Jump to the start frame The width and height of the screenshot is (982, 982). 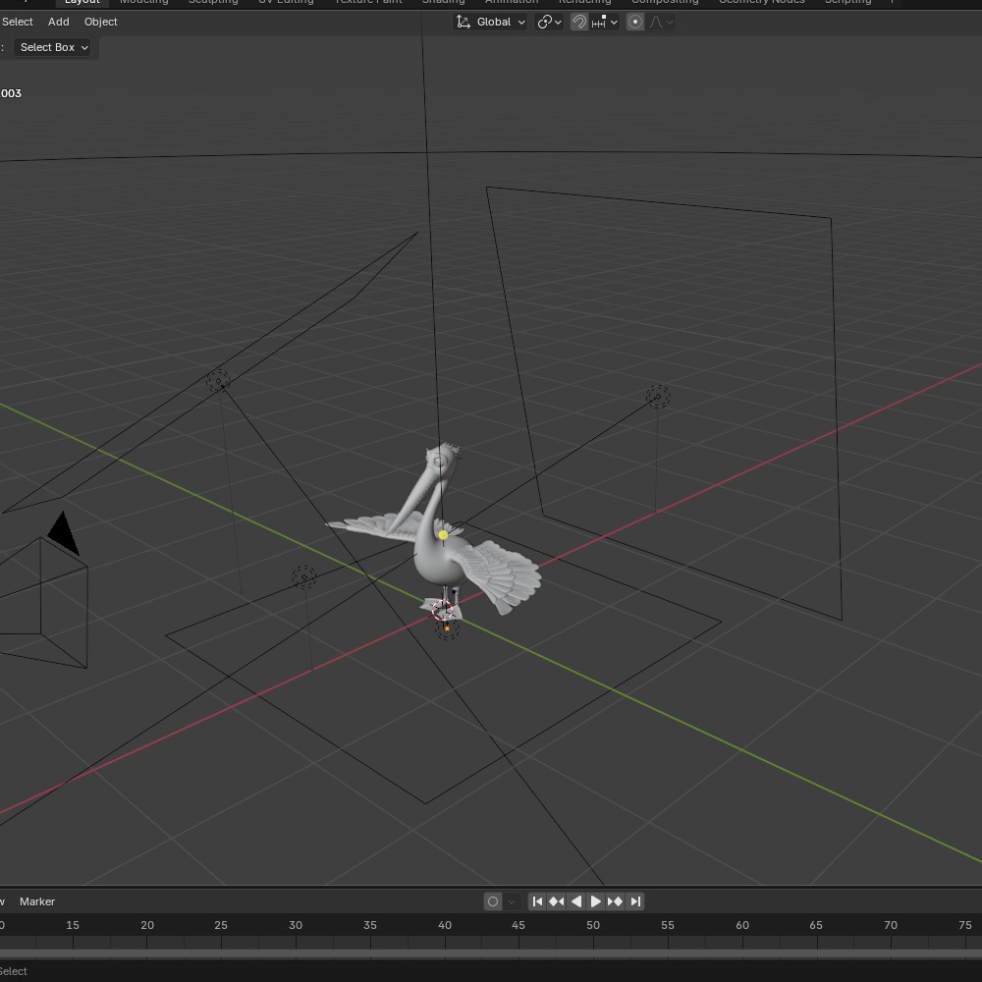[537, 901]
